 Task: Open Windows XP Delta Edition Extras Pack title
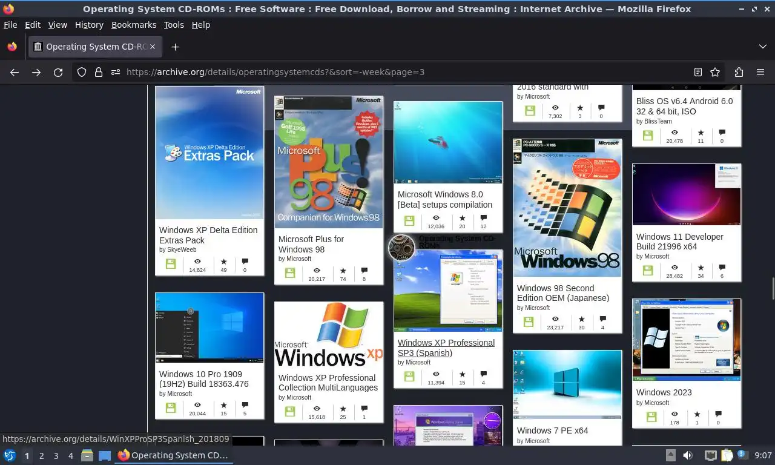[x=208, y=235]
